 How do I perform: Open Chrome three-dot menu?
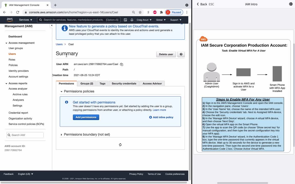187,12
